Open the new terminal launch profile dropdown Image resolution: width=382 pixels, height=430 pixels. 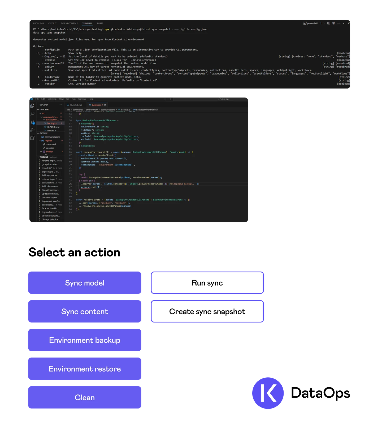pos(324,23)
